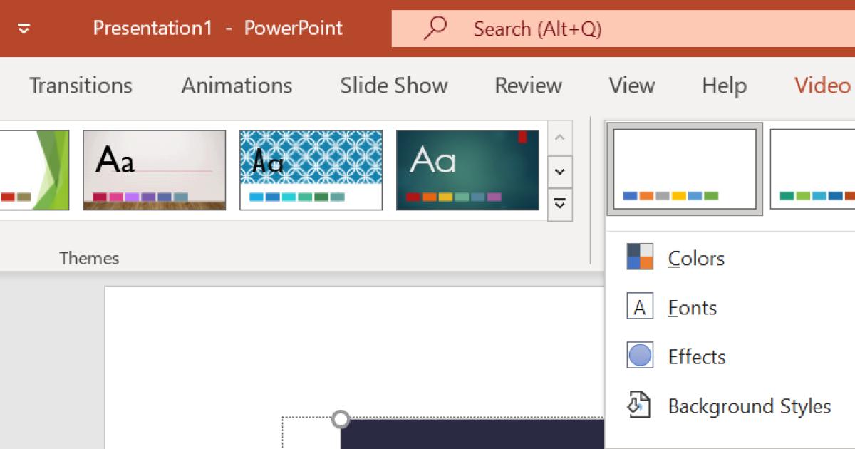The image size is (855, 449).
Task: Click the Background Styles icon
Action: 640,405
